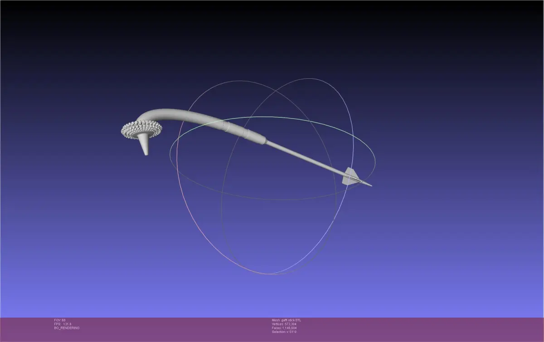Click the Faces count text
Viewport: 544px width, 342px height.
[284, 328]
